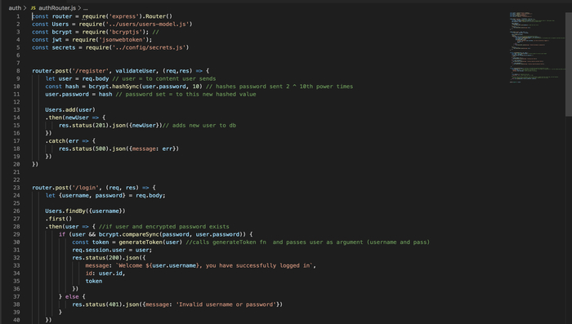572x324 pixels.
Task: Click the 'bcryptjs' string
Action: (x=126, y=32)
